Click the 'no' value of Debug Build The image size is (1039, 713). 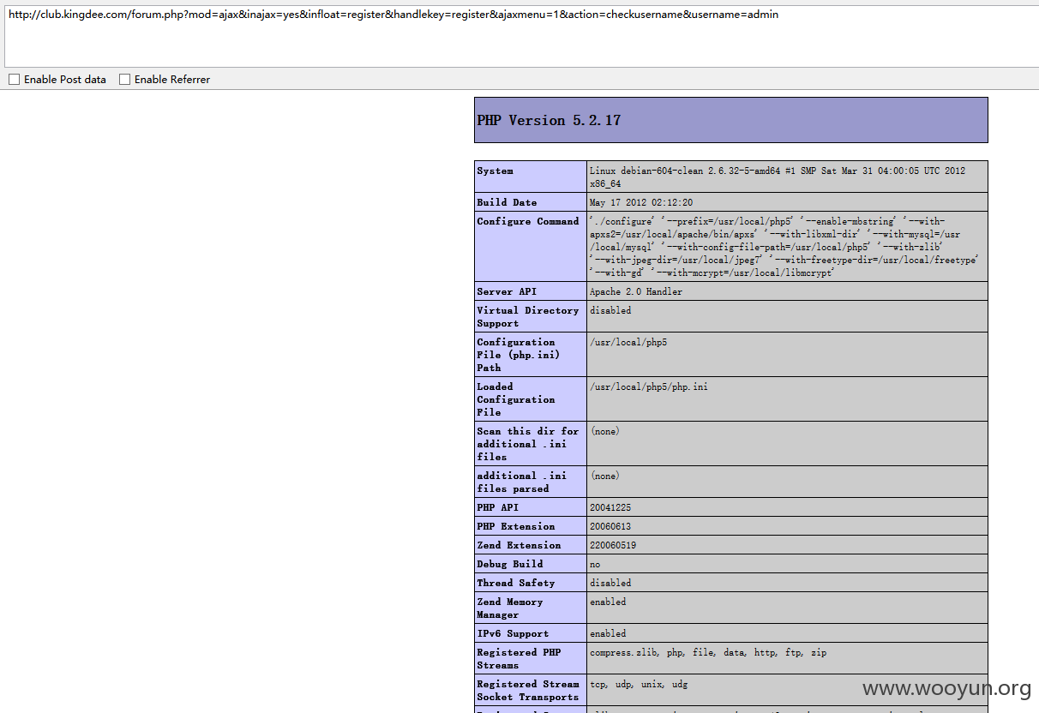[595, 564]
